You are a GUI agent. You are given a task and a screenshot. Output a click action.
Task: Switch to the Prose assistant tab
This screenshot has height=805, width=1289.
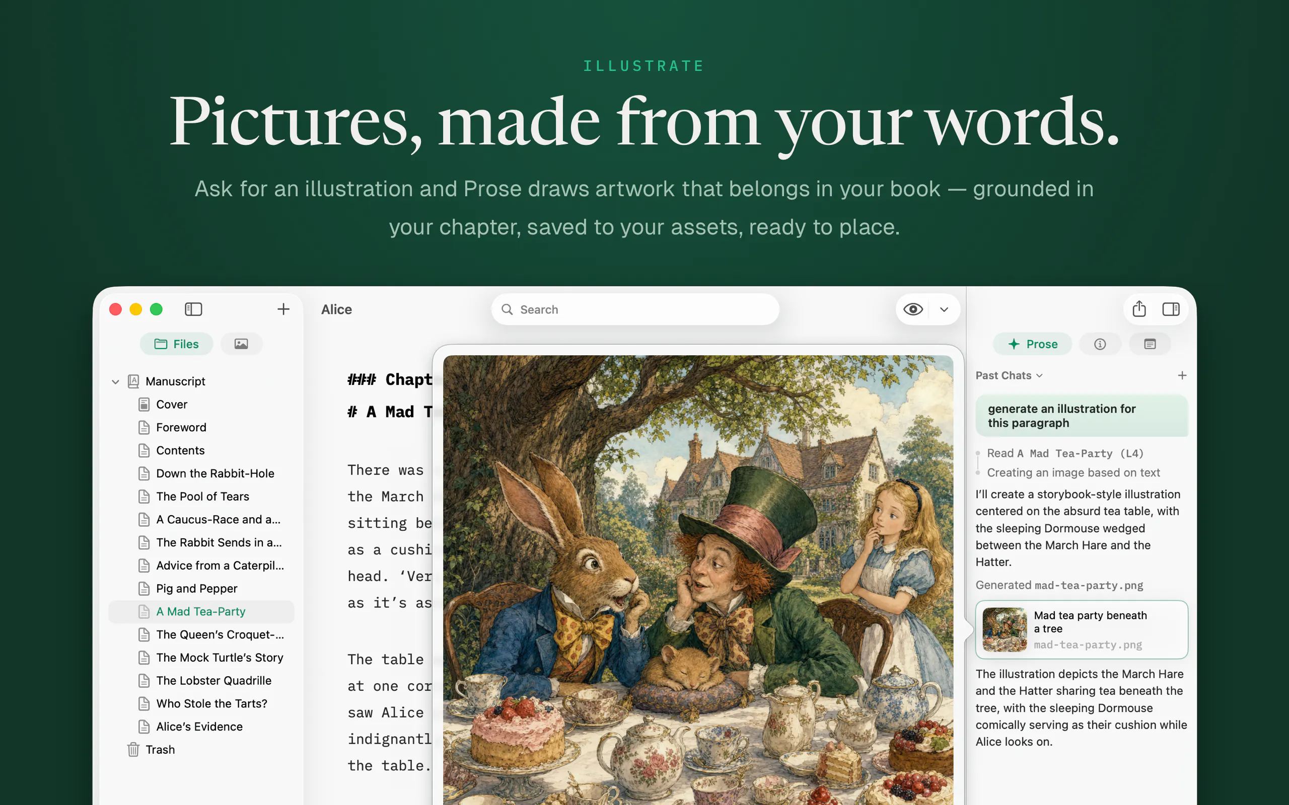click(x=1033, y=344)
